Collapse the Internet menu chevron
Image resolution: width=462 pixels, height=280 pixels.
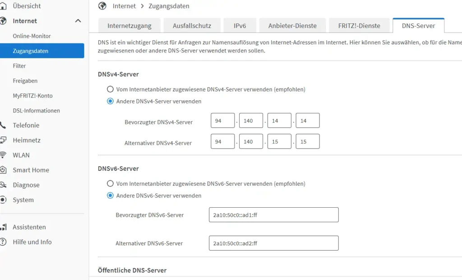click(78, 21)
